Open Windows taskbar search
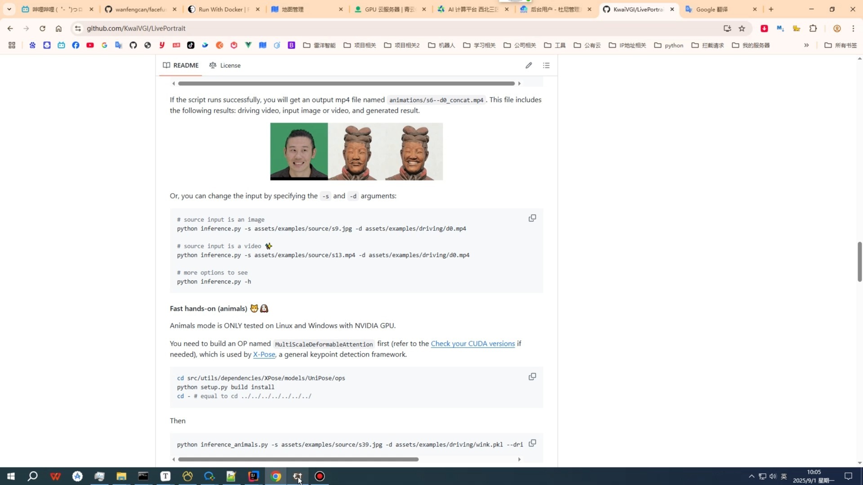Screen dimensions: 863x485 pyautogui.click(x=32, y=476)
